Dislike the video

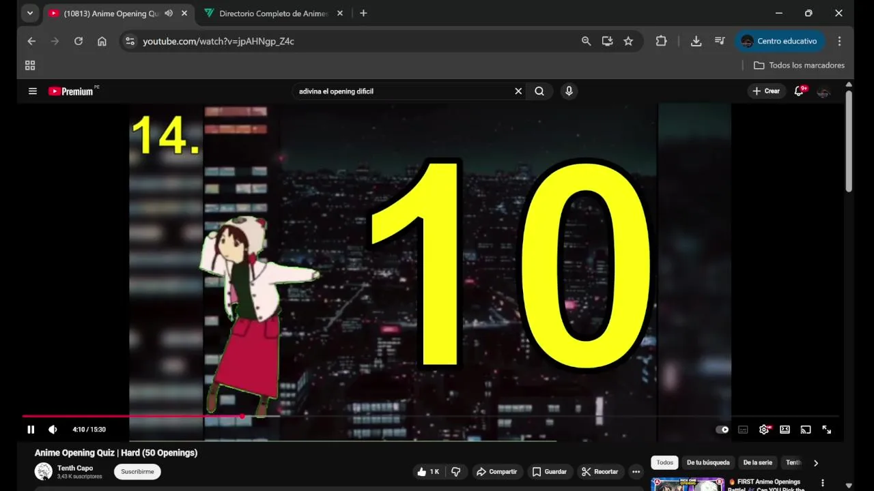click(x=456, y=471)
